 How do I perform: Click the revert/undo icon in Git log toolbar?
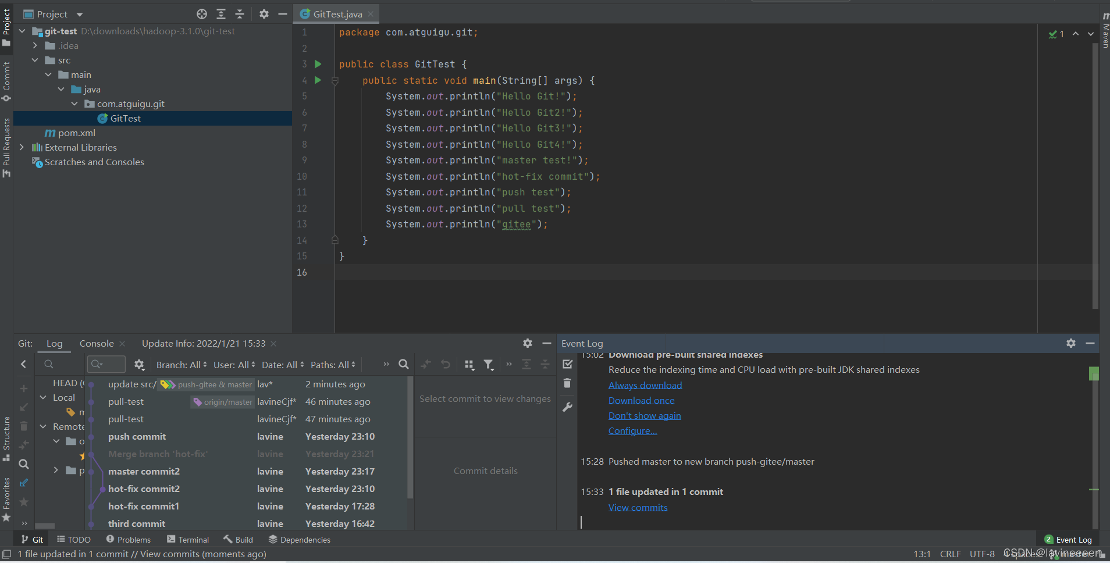[x=446, y=364]
